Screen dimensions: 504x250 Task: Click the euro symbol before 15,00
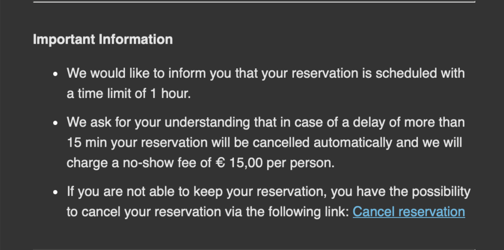pos(220,163)
